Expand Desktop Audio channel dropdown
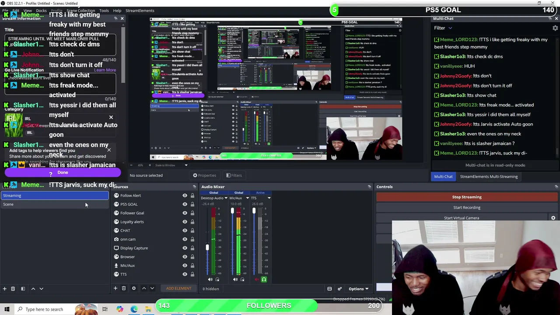This screenshot has width=560, height=315. pyautogui.click(x=226, y=198)
